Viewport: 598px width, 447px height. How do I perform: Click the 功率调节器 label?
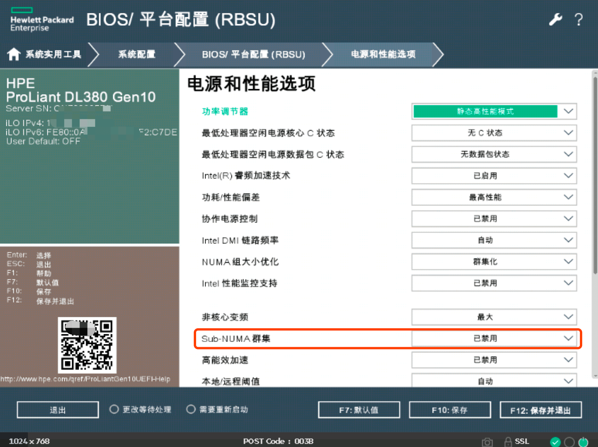(225, 111)
